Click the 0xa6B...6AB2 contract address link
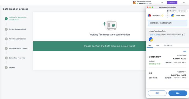Image resolution: width=189 pixels, height=99 pixels. (x=155, y=35)
